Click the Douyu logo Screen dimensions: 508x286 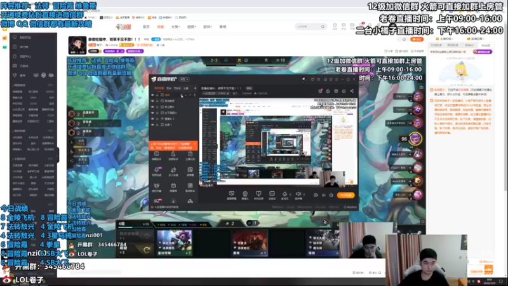(x=123, y=27)
